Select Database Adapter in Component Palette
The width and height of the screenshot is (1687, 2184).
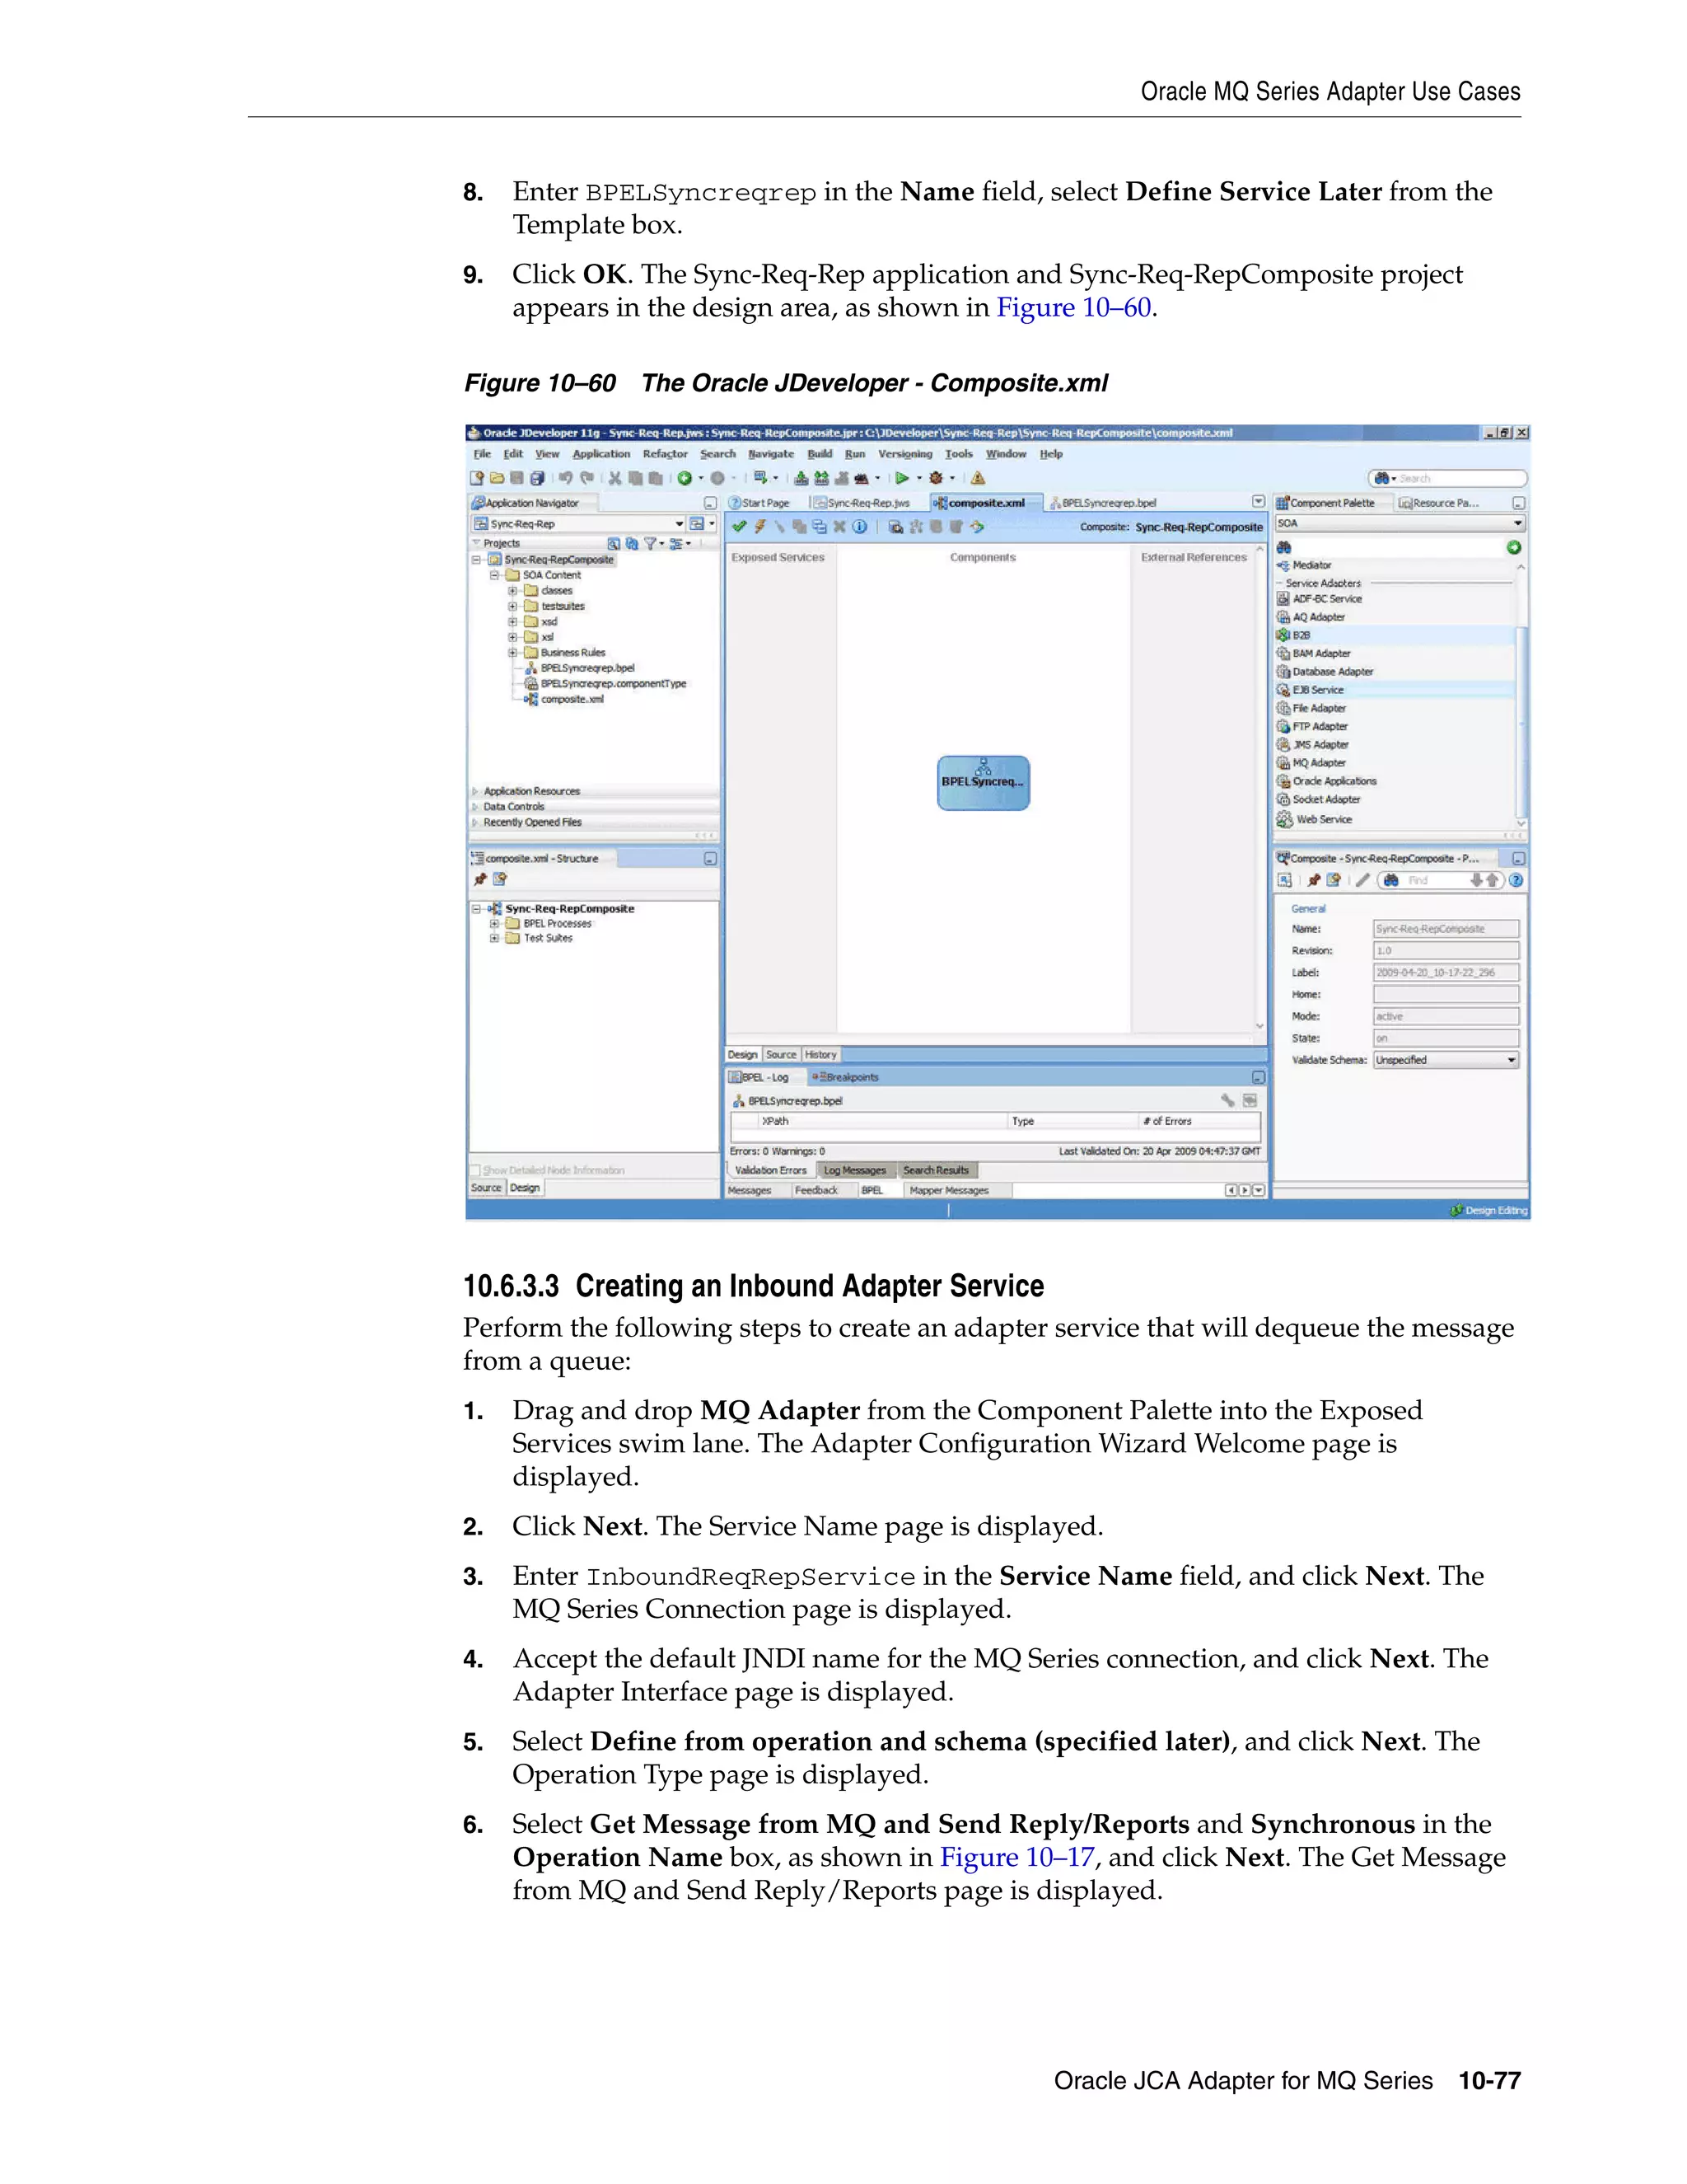1332,672
